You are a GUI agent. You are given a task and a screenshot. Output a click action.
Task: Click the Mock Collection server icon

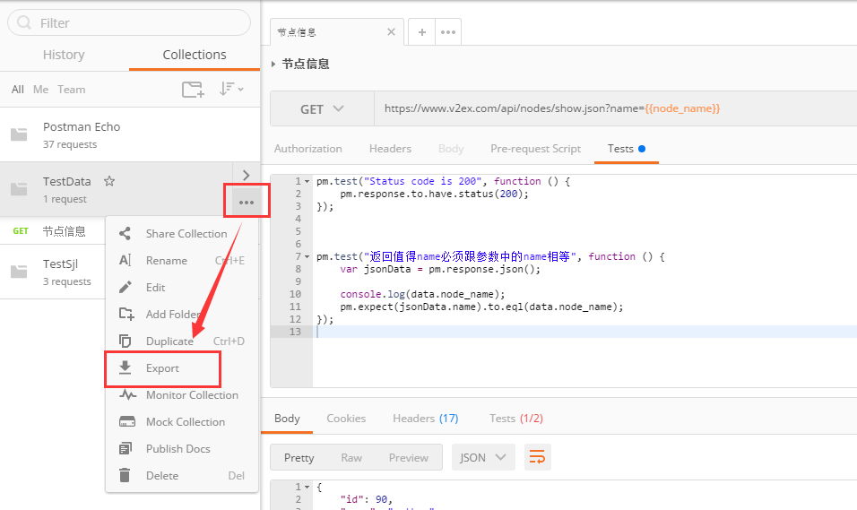coord(126,421)
